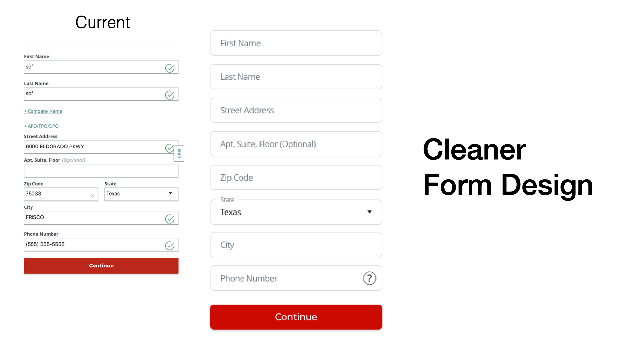Image resolution: width=630 pixels, height=354 pixels.
Task: Click the Street Address input field
Action: pyautogui.click(x=296, y=110)
